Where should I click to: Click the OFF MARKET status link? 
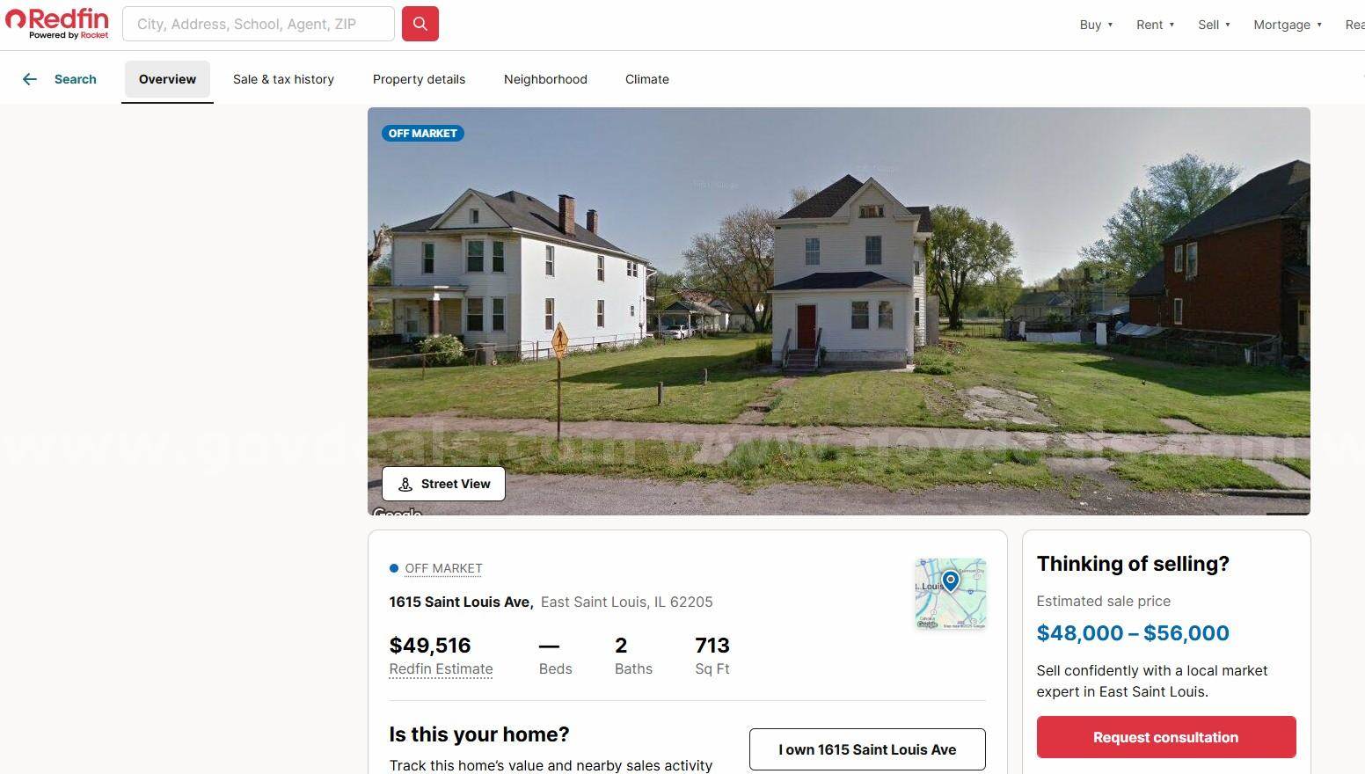(443, 569)
